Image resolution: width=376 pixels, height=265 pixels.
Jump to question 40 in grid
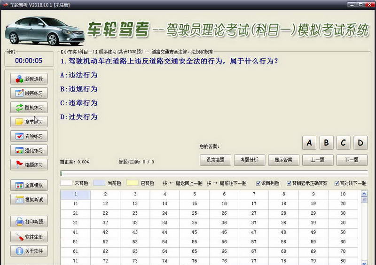(343, 223)
